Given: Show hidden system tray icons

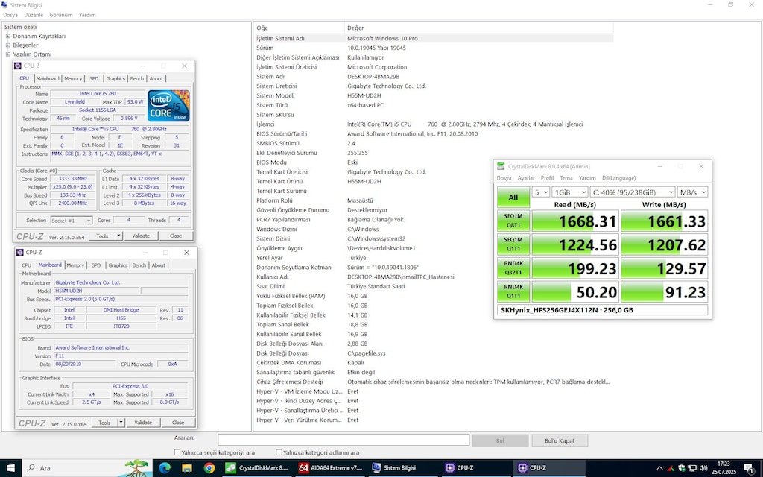Looking at the screenshot, I should point(660,468).
